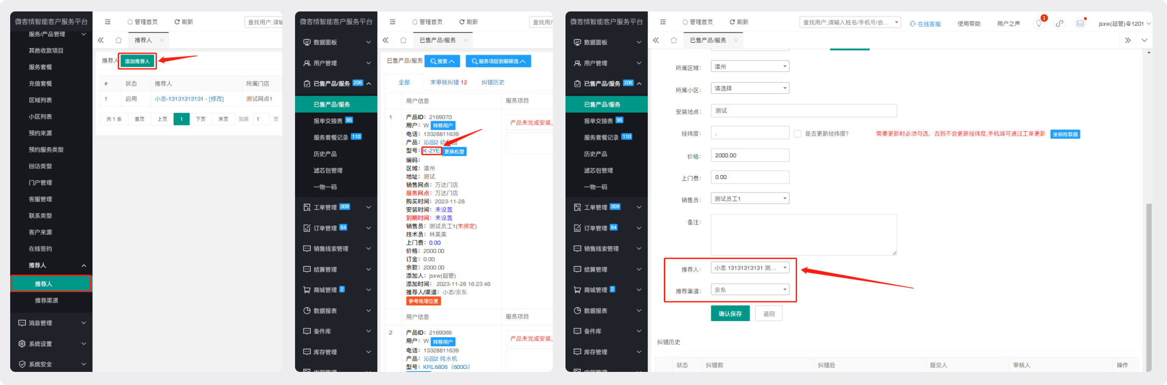The width and height of the screenshot is (1167, 385).
Task: Open 服务项目到期筛选 filter in middle window
Action: pos(499,61)
